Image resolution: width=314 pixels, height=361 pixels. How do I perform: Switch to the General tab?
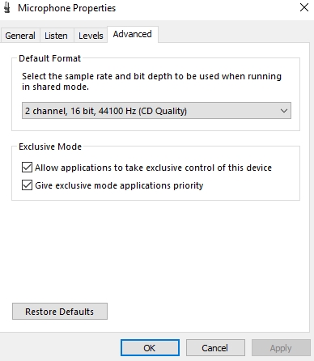point(20,36)
